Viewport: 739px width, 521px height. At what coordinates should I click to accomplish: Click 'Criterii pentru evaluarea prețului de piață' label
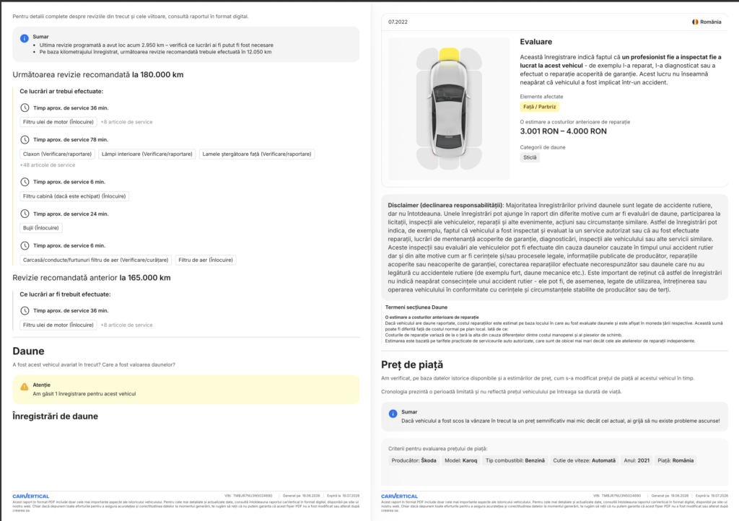(x=437, y=449)
